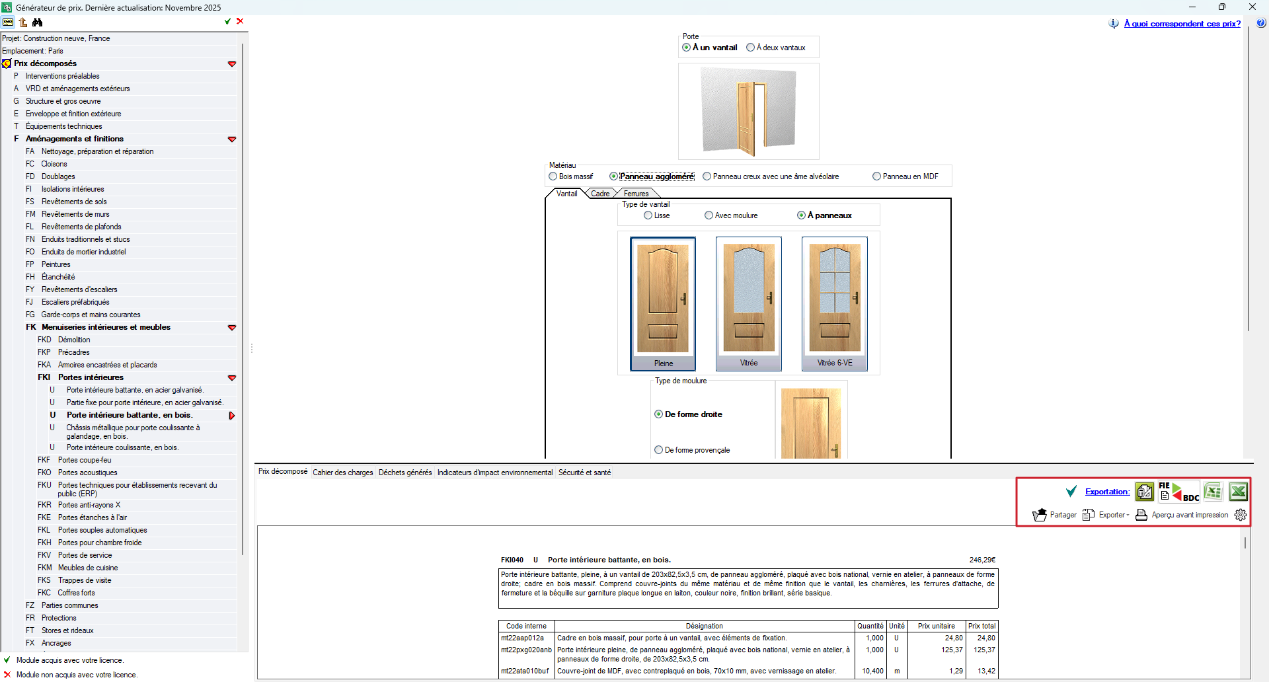
Task: Open the 'Prix décomposé' tab
Action: tap(283, 472)
